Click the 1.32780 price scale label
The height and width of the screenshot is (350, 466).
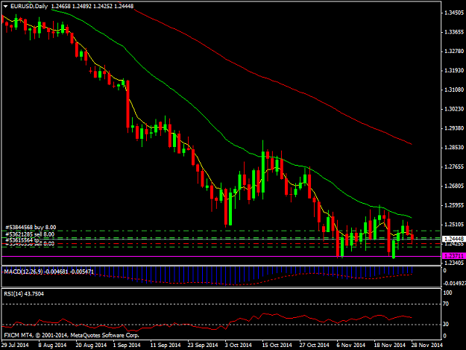454,51
